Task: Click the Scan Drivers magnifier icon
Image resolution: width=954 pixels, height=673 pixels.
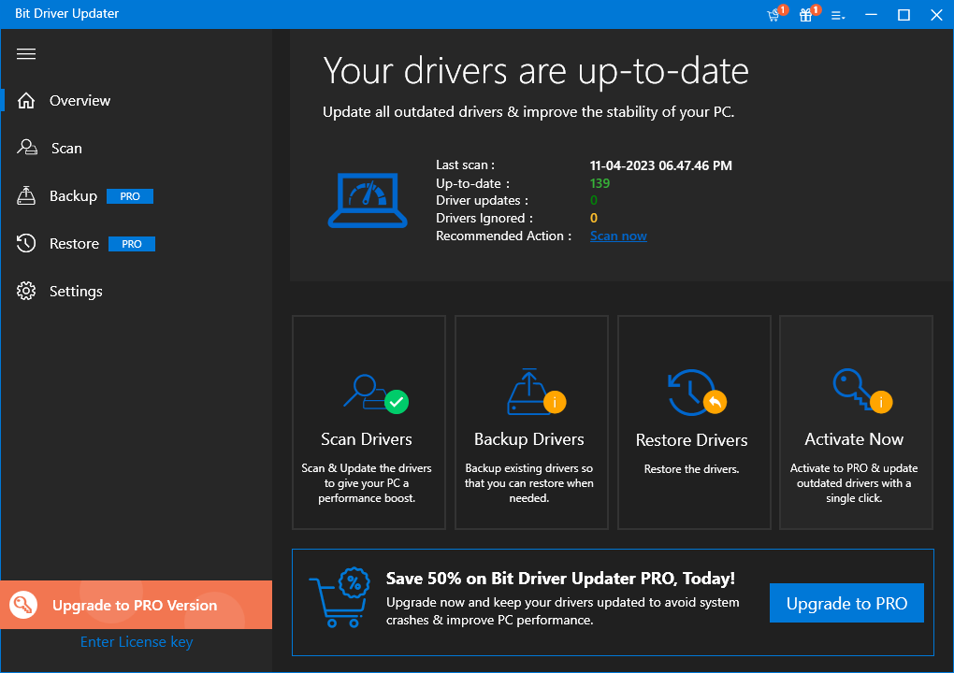Action: point(375,392)
